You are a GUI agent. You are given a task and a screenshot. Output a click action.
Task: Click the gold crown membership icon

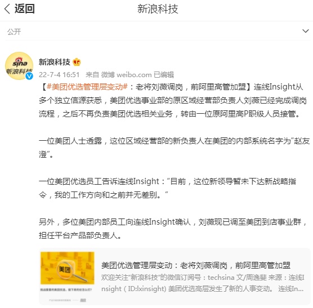pyautogui.click(x=77, y=62)
